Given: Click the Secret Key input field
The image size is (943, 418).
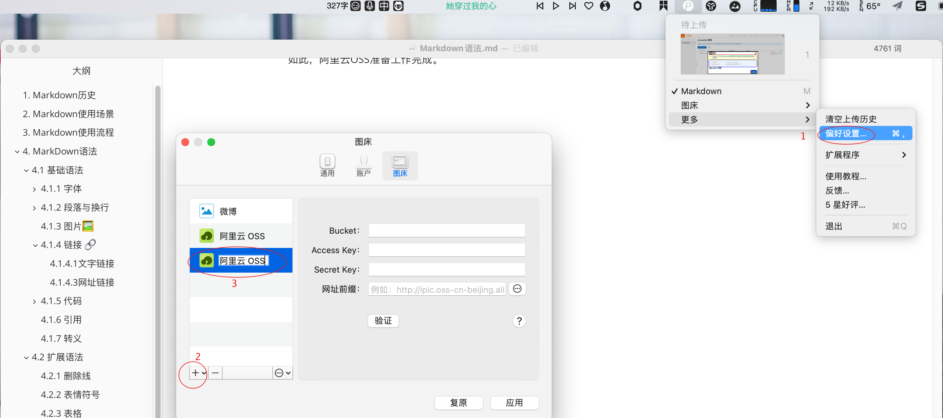Looking at the screenshot, I should pyautogui.click(x=446, y=269).
